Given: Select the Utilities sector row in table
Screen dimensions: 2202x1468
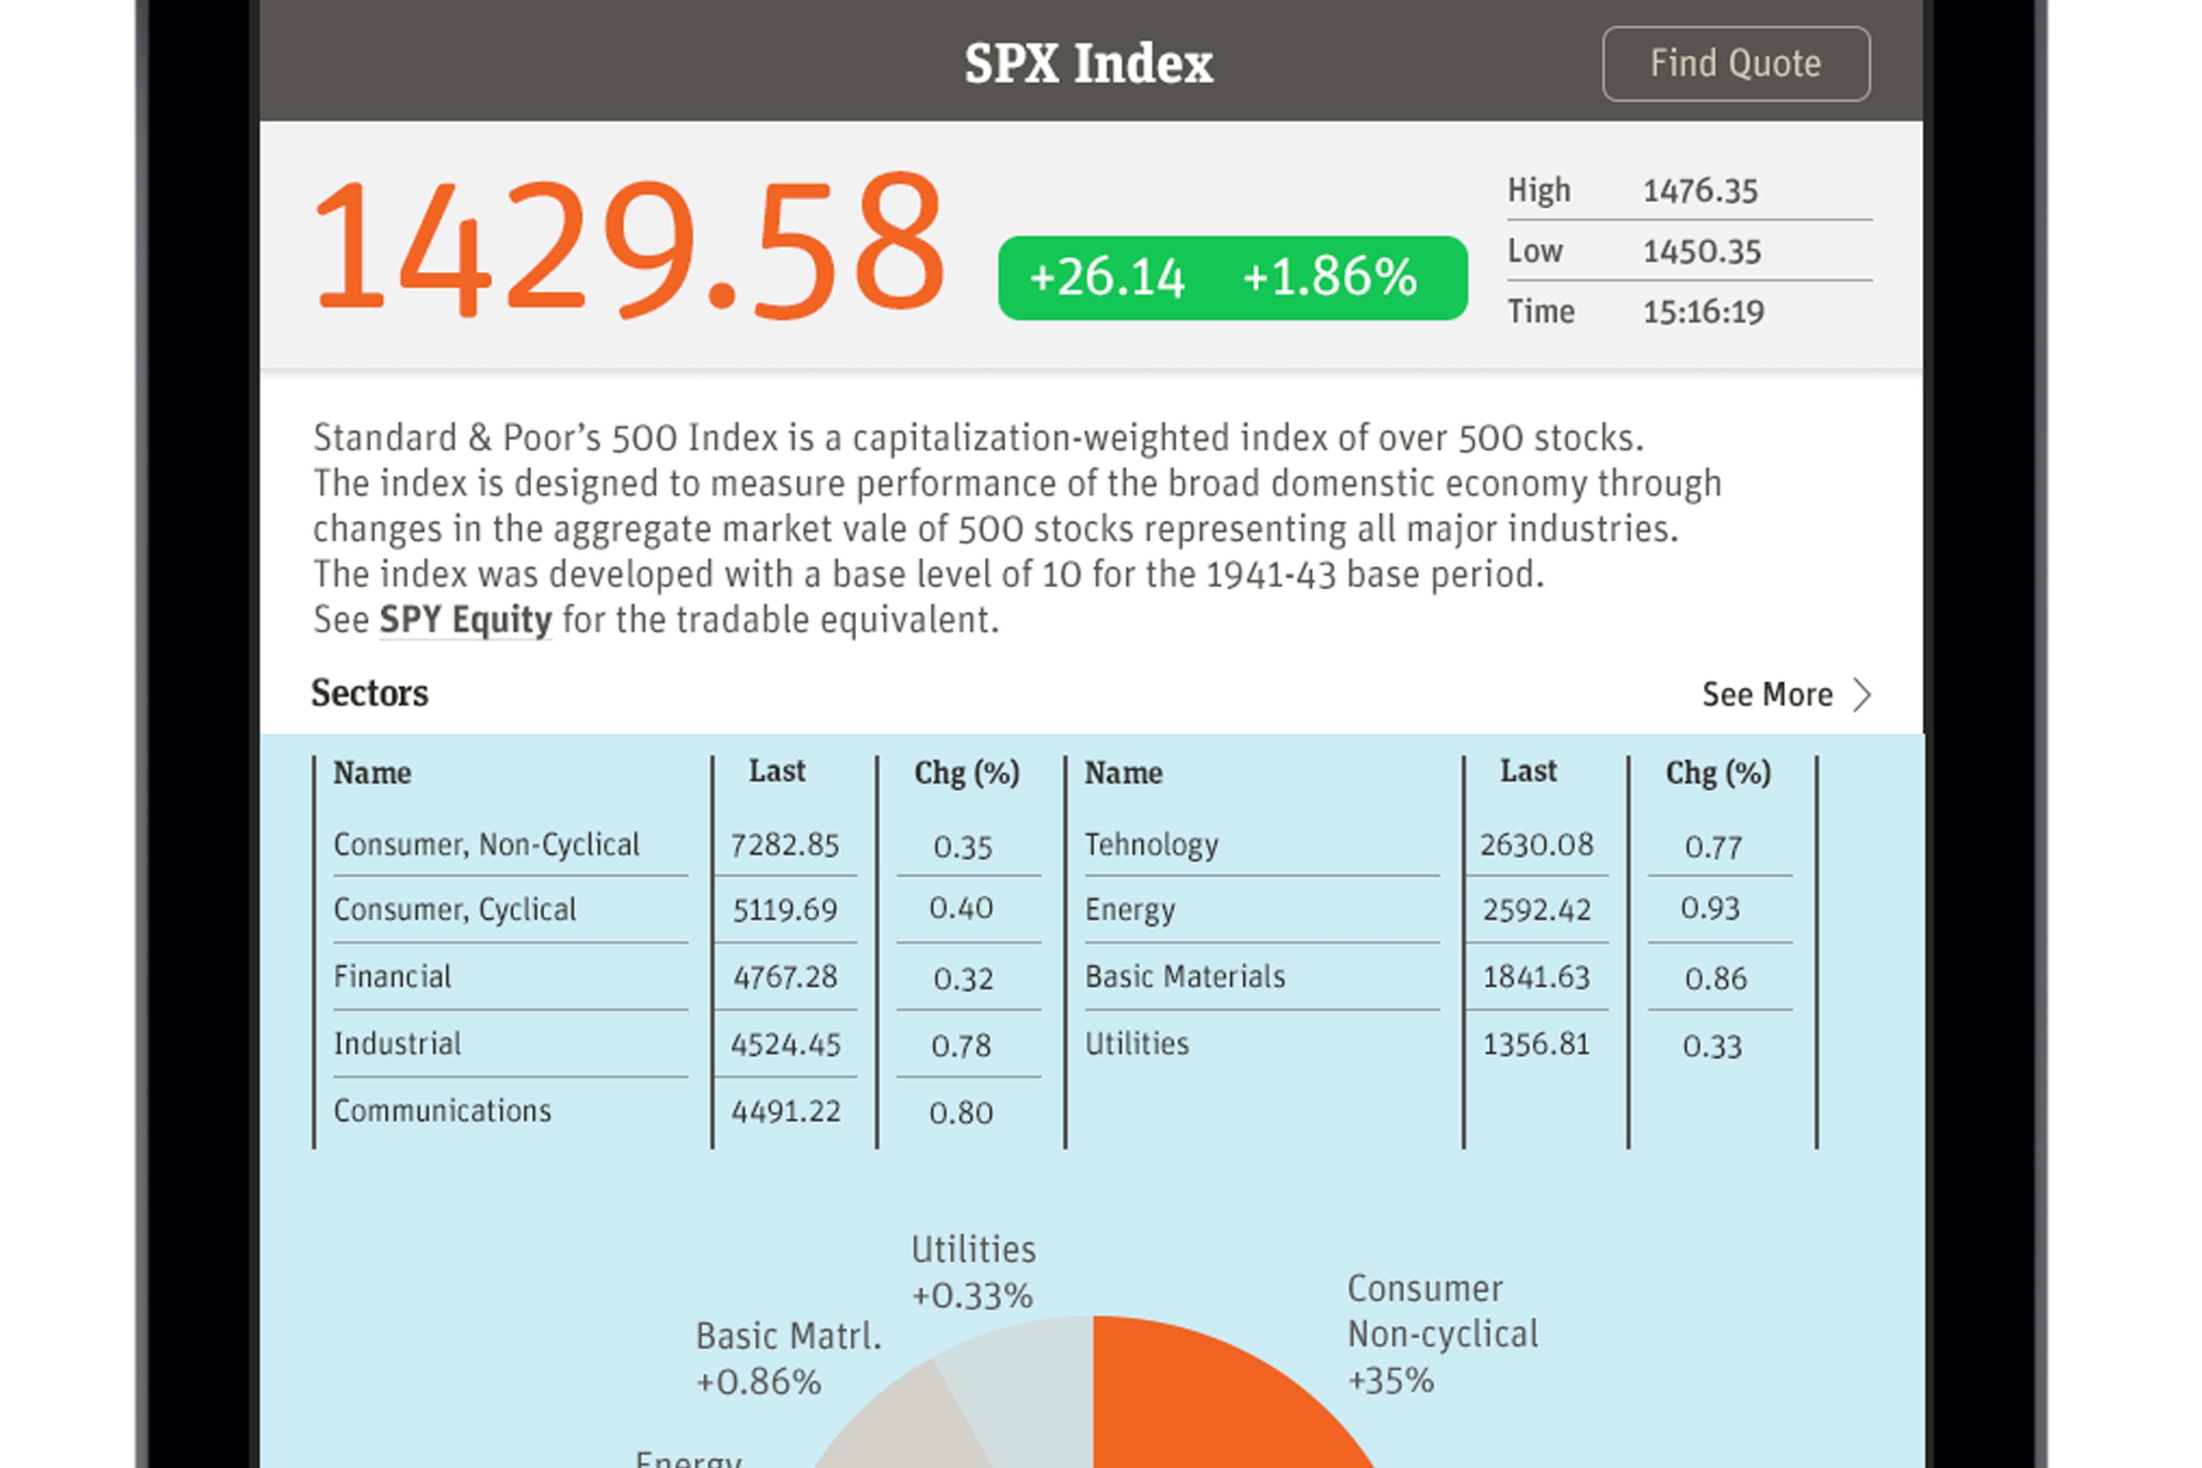Looking at the screenshot, I should click(x=1136, y=1044).
